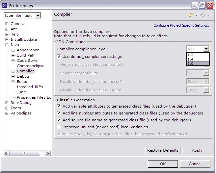The width and height of the screenshot is (216, 173).
Task: Select Properties Files Editor tree item
Action: click(34, 97)
